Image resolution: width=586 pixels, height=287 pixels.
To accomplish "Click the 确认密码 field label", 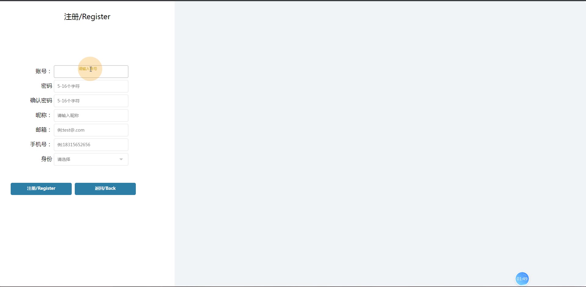I will click(x=41, y=101).
